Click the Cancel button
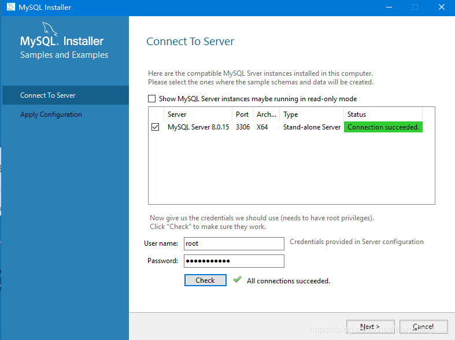This screenshot has width=455, height=340. (424, 327)
